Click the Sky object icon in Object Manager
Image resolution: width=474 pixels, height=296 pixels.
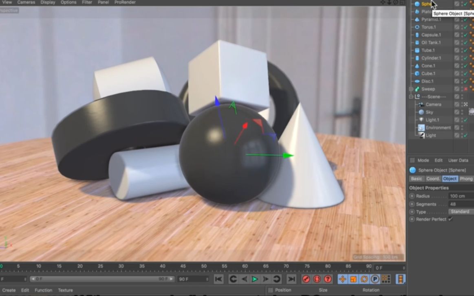420,112
